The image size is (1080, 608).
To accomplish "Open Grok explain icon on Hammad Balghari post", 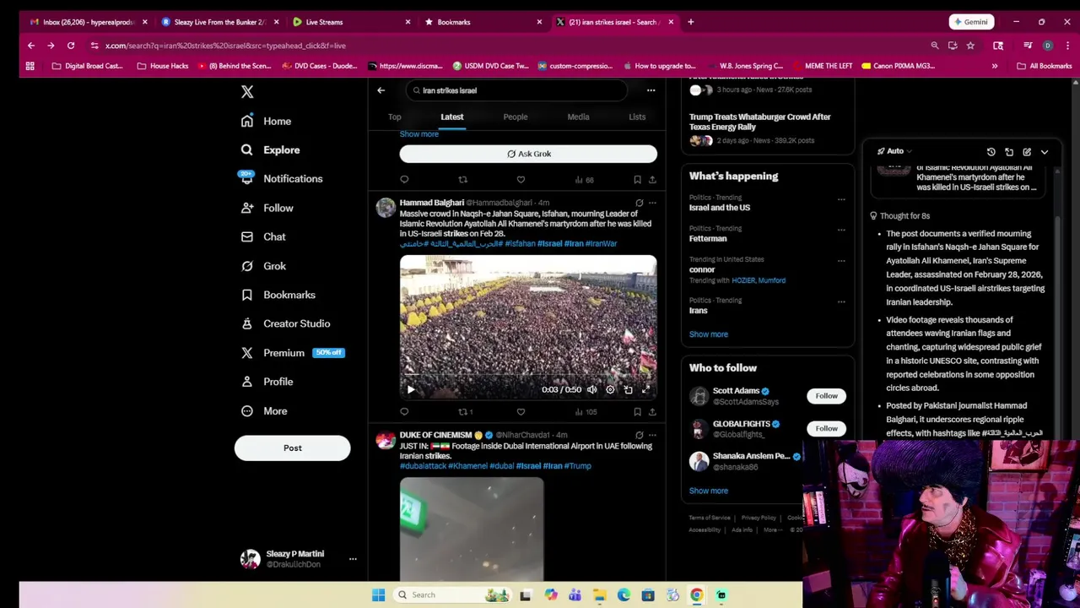I will pyautogui.click(x=639, y=203).
